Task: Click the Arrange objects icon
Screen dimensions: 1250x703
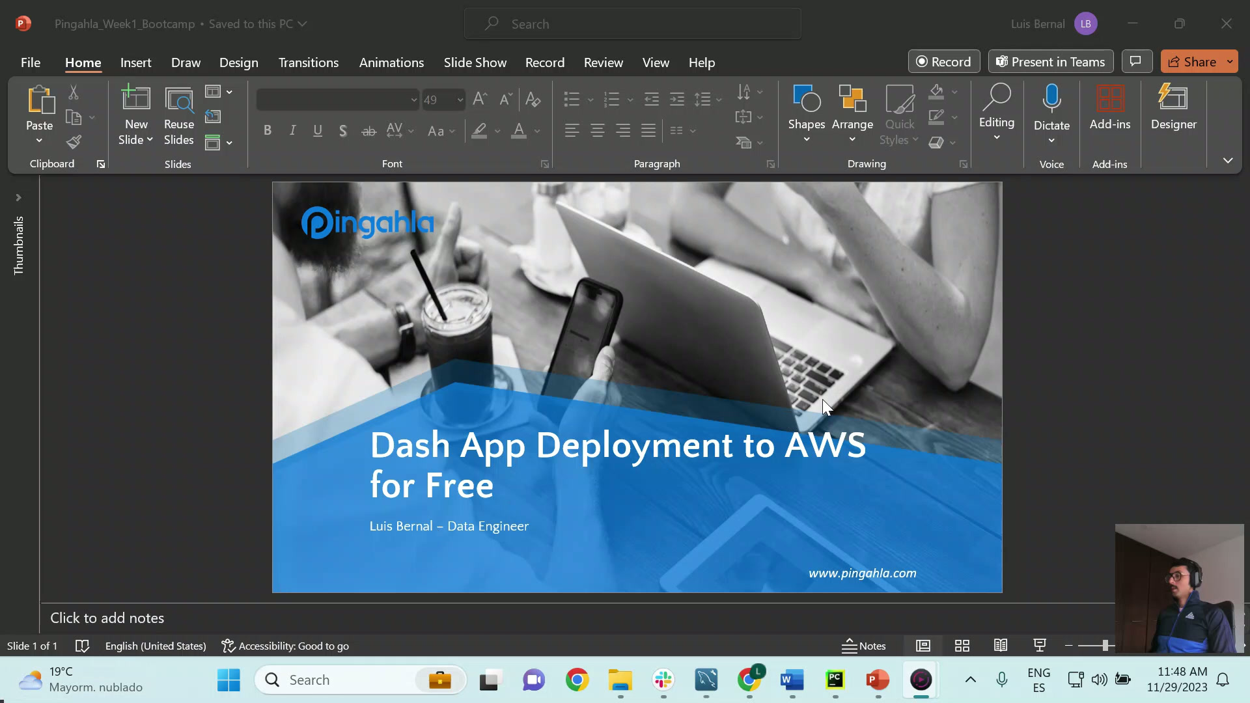Action: click(x=852, y=114)
